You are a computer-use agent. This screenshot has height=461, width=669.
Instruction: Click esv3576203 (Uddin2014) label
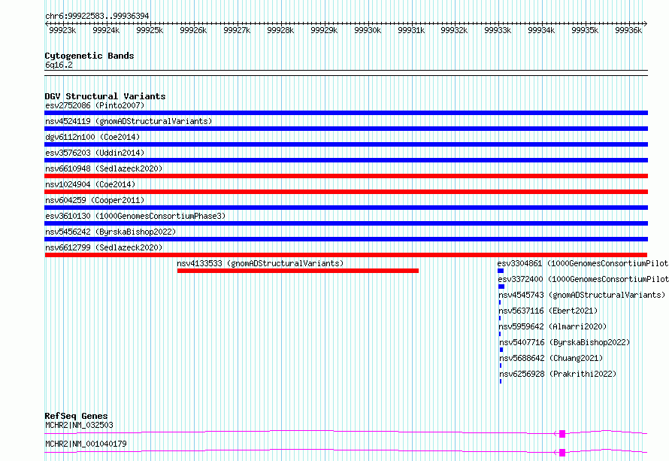click(x=95, y=153)
